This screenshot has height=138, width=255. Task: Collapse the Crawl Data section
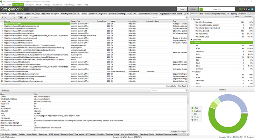(192, 39)
